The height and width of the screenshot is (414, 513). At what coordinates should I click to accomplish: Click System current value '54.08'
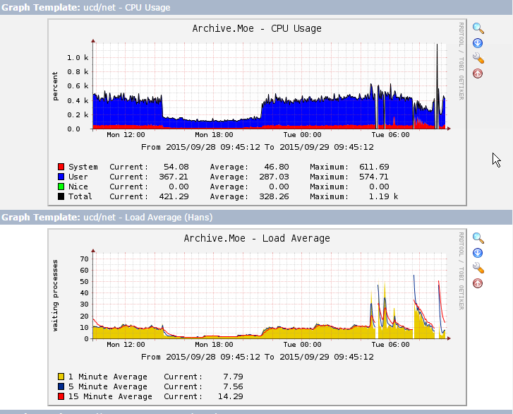[x=176, y=167]
